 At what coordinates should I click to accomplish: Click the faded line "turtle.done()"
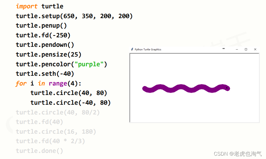[39, 151]
